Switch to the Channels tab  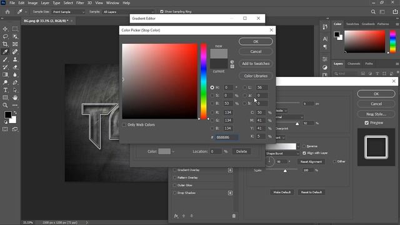(354, 64)
